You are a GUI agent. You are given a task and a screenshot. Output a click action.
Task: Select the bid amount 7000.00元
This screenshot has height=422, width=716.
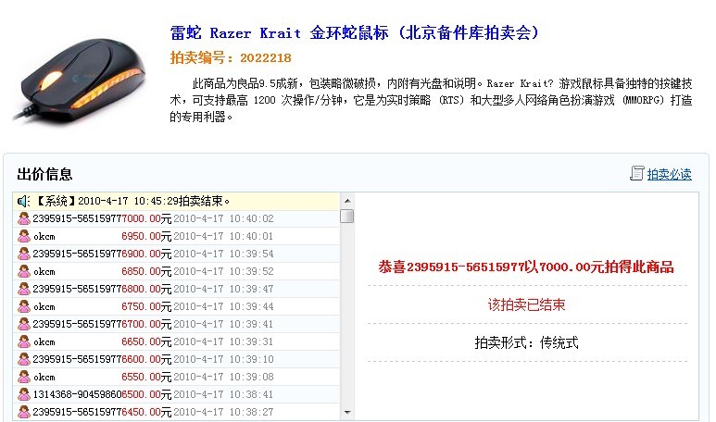coord(146,219)
